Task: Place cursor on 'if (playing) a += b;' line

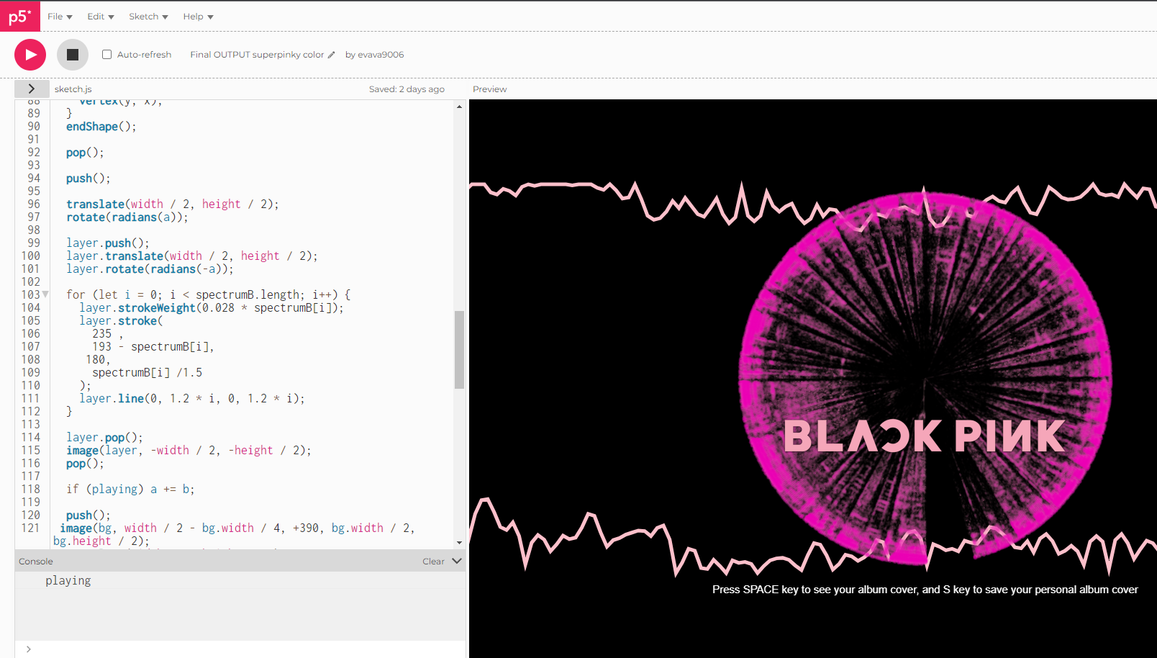Action: click(130, 490)
